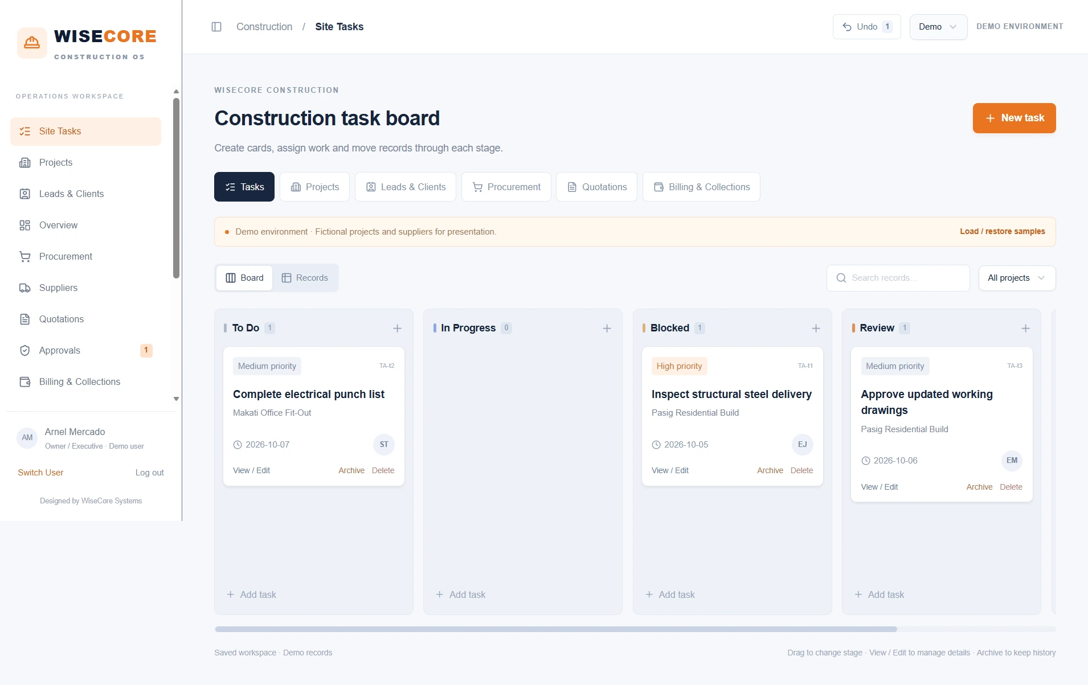
Task: View / Edit the structural steel delivery card
Action: [x=670, y=470]
